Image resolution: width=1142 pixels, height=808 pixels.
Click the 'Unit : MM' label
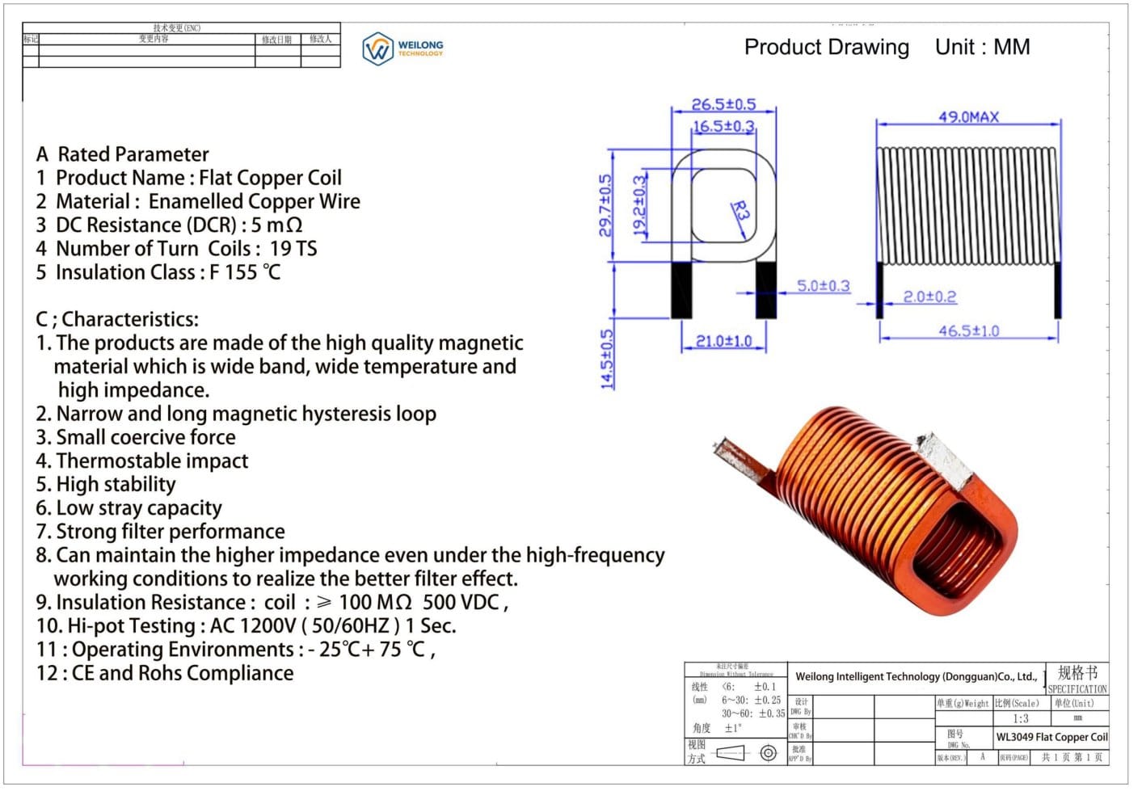click(x=982, y=48)
